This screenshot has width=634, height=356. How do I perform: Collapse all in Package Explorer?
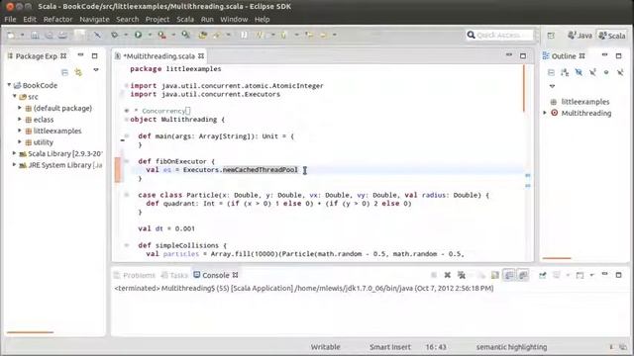pos(64,72)
